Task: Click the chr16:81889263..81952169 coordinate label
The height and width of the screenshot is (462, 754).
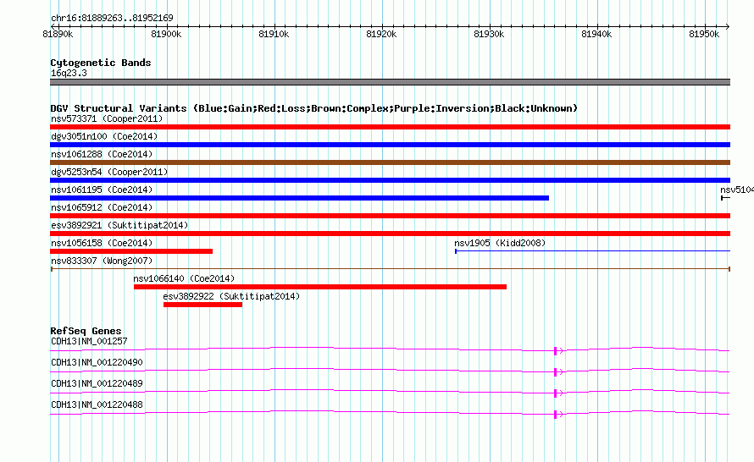Action: (112, 18)
